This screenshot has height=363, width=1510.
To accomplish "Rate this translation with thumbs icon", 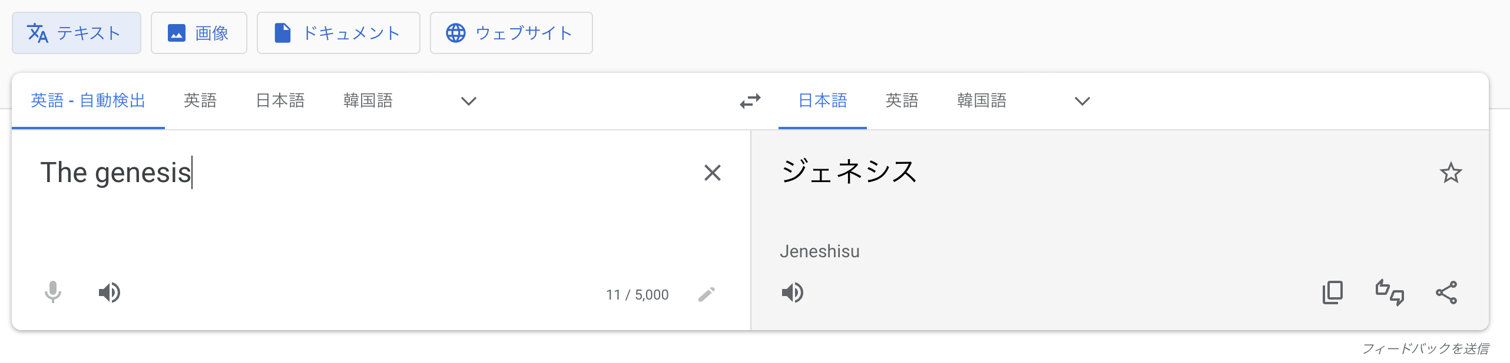I will pyautogui.click(x=1390, y=292).
